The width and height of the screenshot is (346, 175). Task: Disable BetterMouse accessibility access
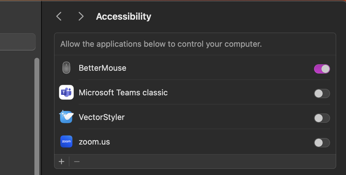322,69
